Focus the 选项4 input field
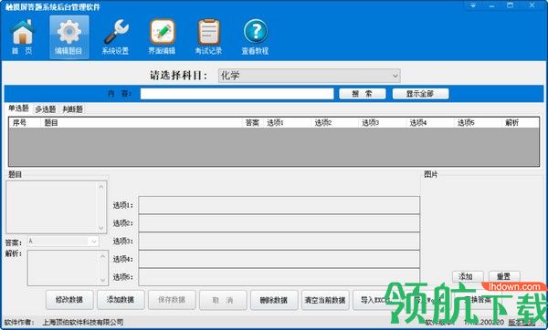 pyautogui.click(x=279, y=259)
